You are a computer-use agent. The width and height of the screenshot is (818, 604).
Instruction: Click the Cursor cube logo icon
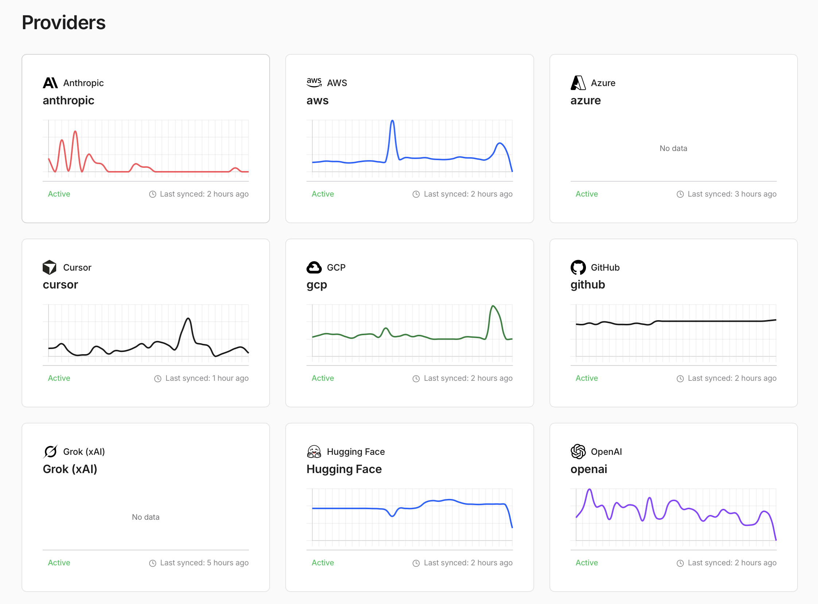pyautogui.click(x=49, y=267)
